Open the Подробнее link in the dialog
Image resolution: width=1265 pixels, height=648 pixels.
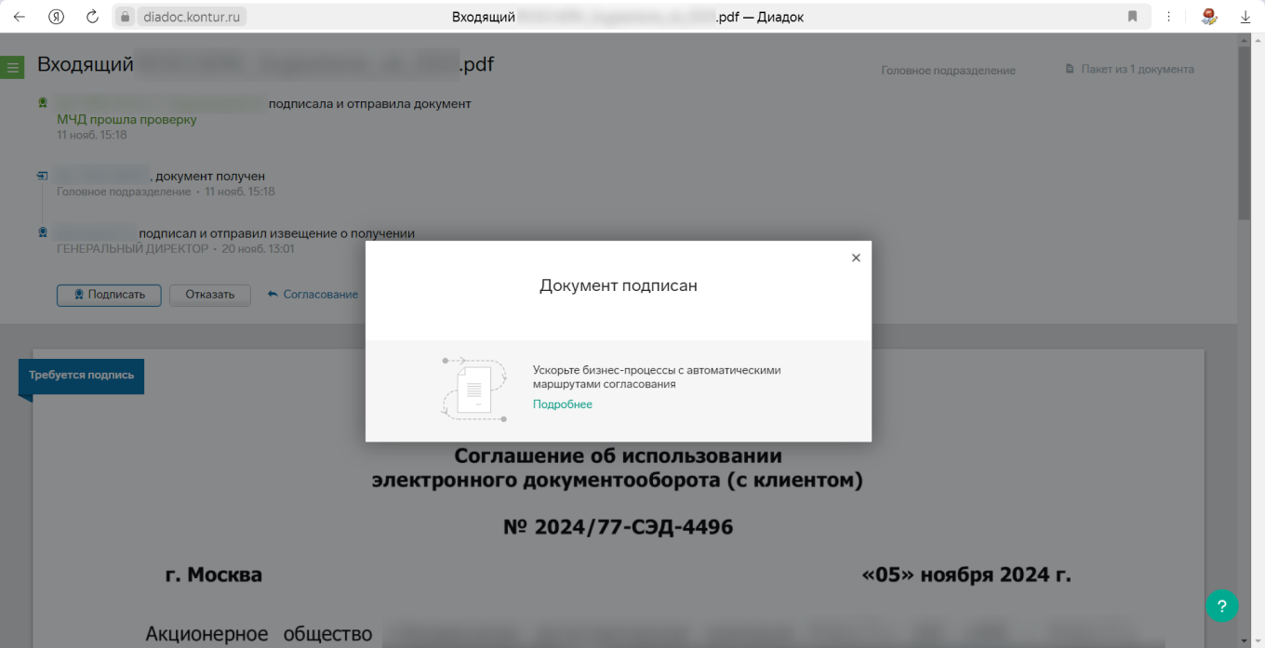[x=562, y=403]
